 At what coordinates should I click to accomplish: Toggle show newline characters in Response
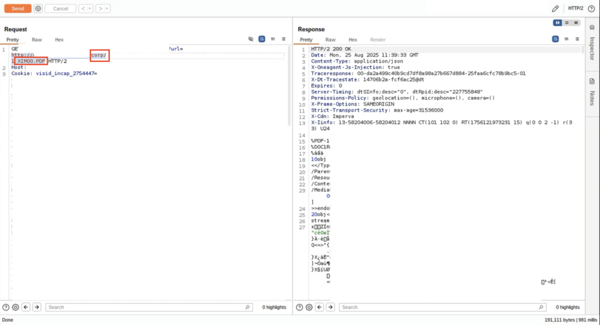(566, 39)
